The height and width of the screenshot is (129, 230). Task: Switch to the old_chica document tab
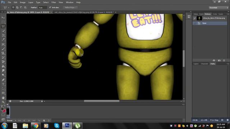pos(84,12)
